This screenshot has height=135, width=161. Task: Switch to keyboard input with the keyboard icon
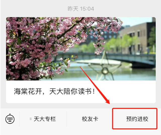(x=10, y=119)
